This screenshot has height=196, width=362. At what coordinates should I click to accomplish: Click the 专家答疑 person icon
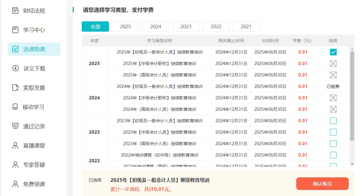click(15, 165)
